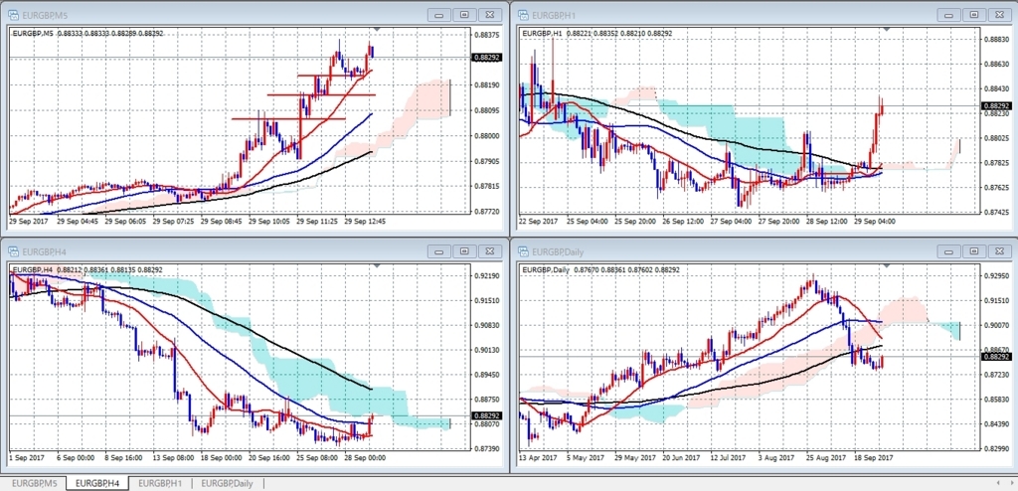Click current price label 0.88292 in H1 chart

pyautogui.click(x=994, y=106)
